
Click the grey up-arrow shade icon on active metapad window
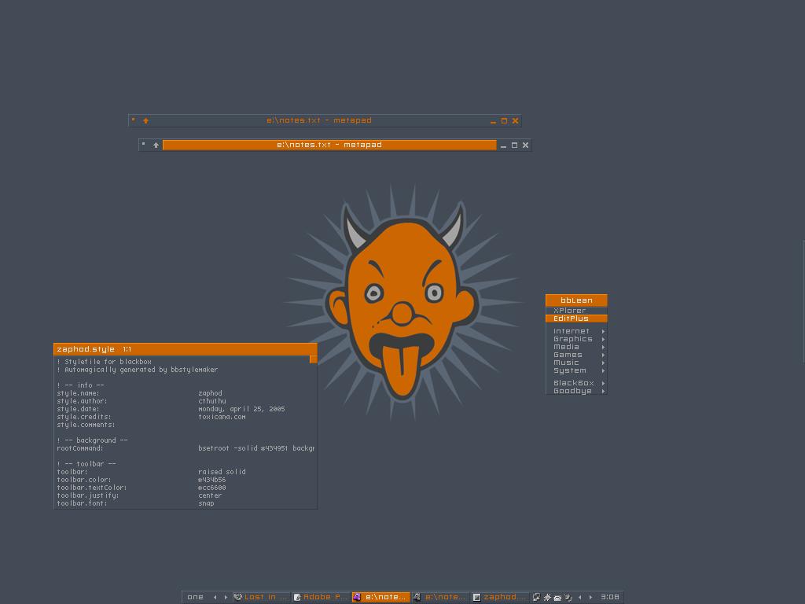tap(156, 145)
